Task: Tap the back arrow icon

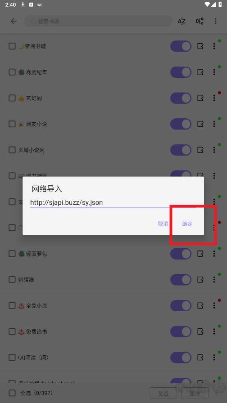Action: point(14,21)
